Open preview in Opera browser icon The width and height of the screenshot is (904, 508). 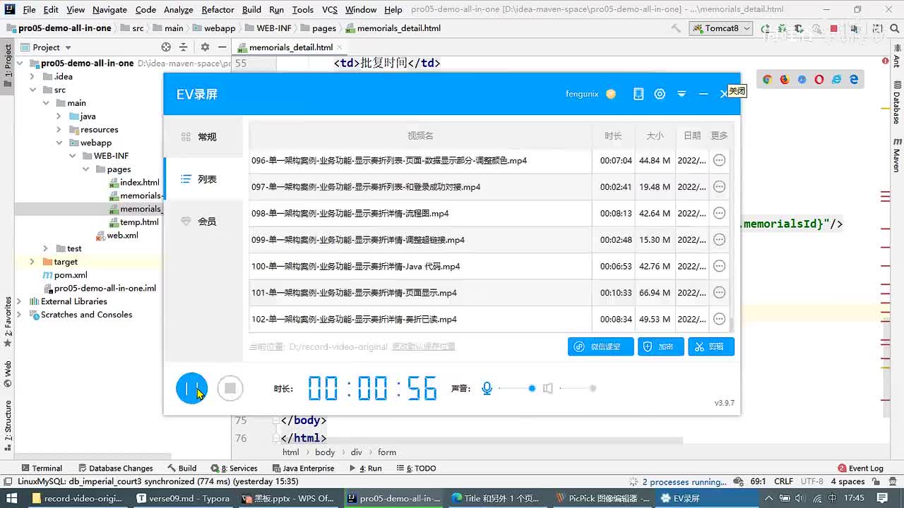819,80
